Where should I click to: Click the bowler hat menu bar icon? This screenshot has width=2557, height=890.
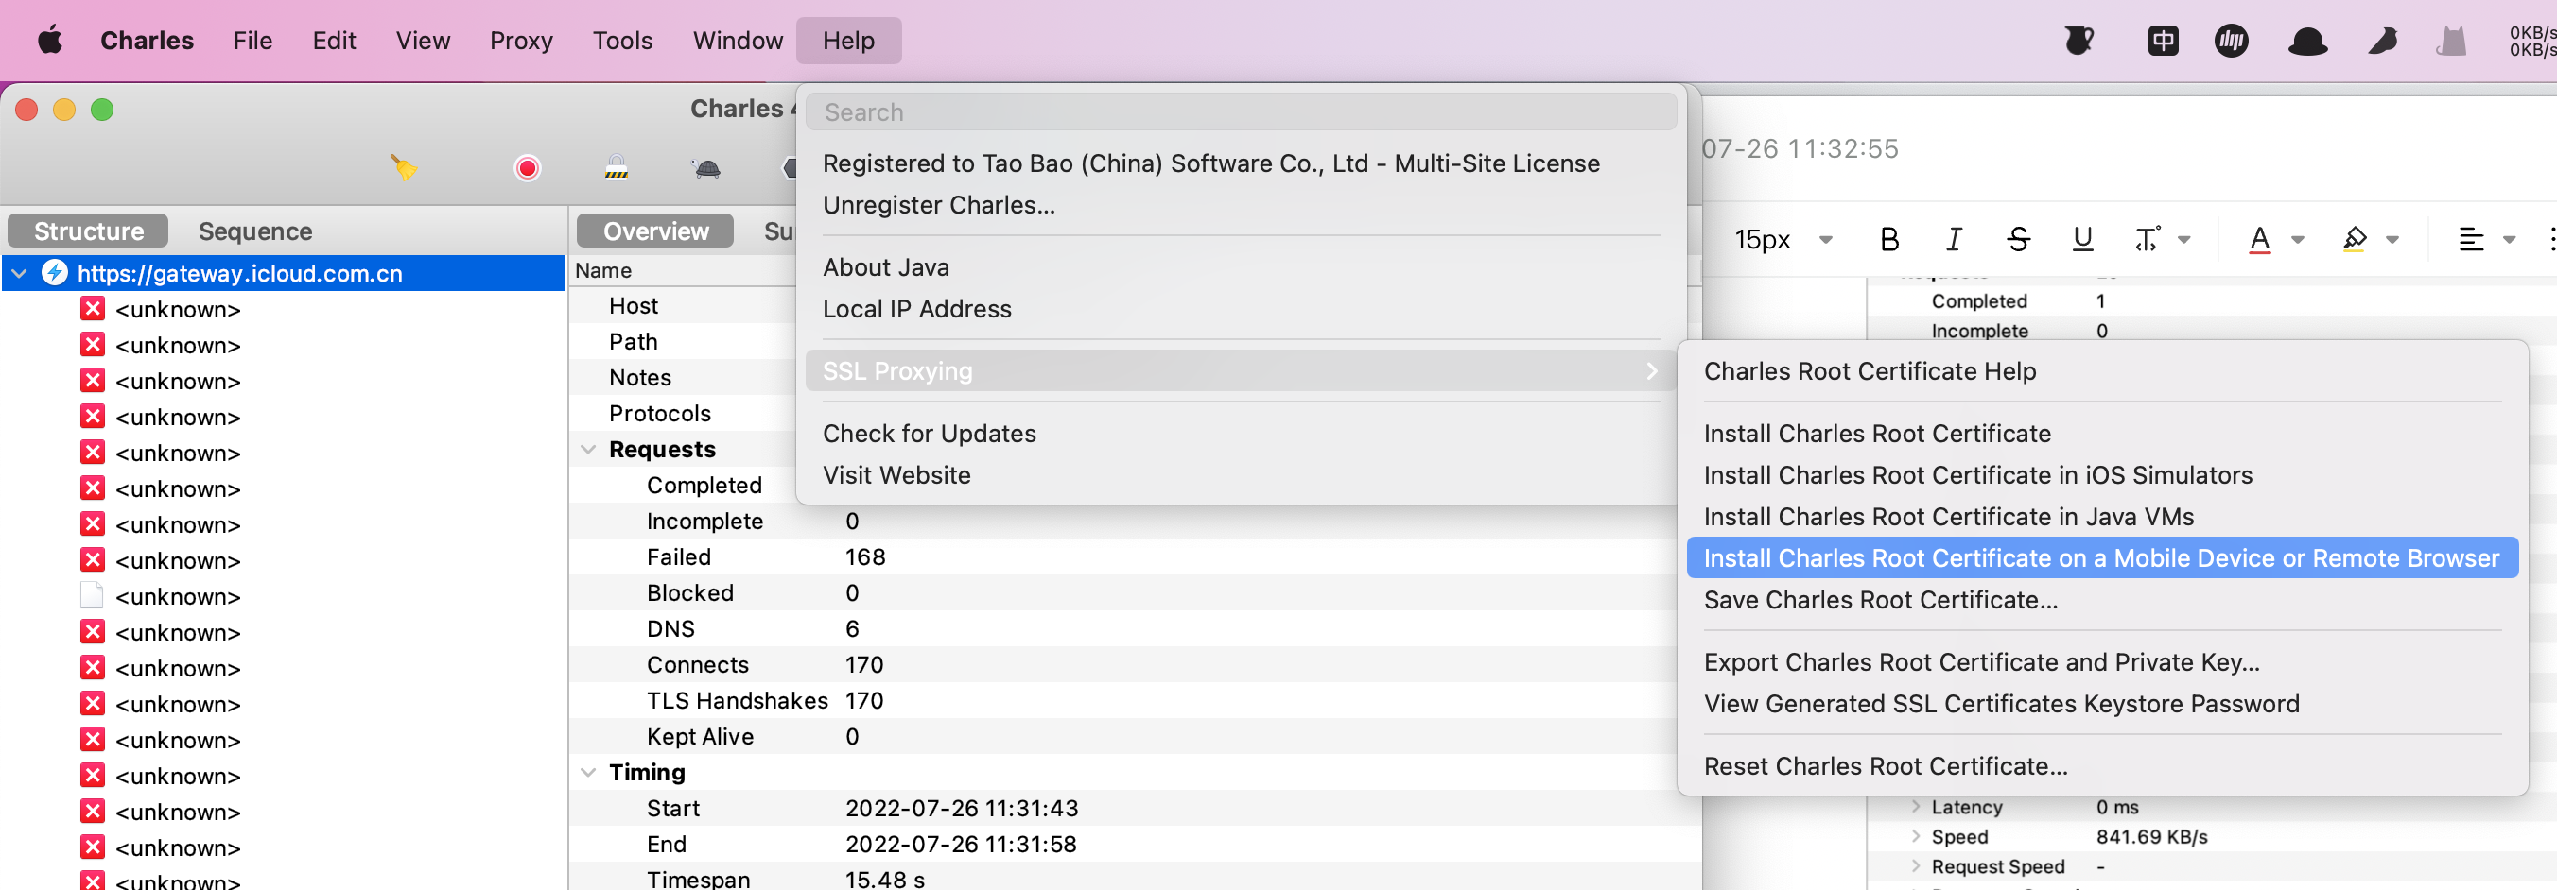click(2308, 41)
